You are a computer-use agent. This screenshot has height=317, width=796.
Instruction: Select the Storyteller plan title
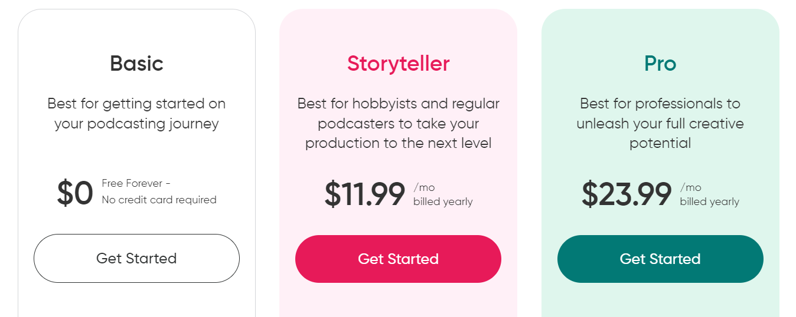click(398, 64)
